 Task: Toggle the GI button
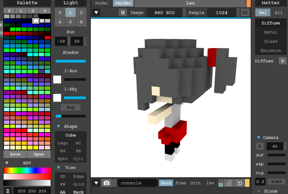245,12
